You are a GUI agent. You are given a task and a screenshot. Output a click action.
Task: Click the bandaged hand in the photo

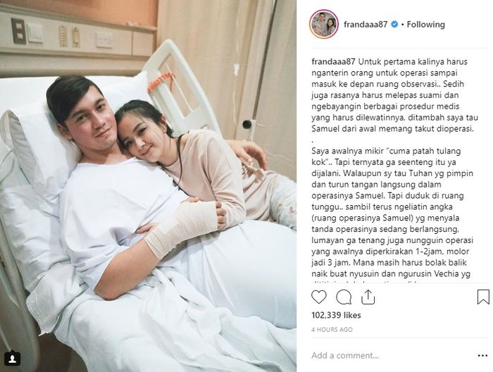(x=182, y=225)
